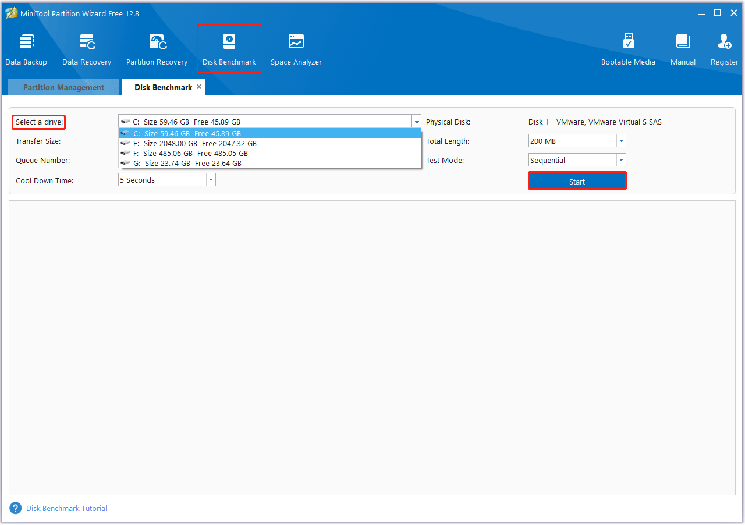Open the Data Recovery tool
The width and height of the screenshot is (745, 525).
click(x=86, y=48)
